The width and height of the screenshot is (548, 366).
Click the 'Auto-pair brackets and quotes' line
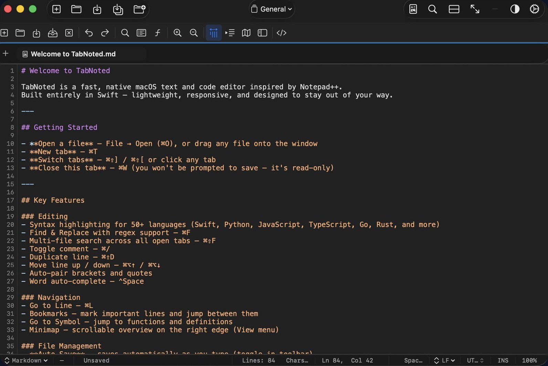pos(86,273)
